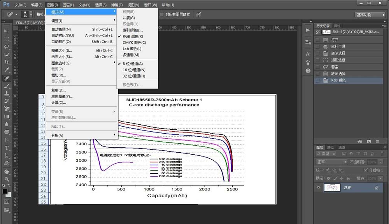This screenshot has height=224, width=389.
Task: Select the Crop tool
Action: point(7,62)
